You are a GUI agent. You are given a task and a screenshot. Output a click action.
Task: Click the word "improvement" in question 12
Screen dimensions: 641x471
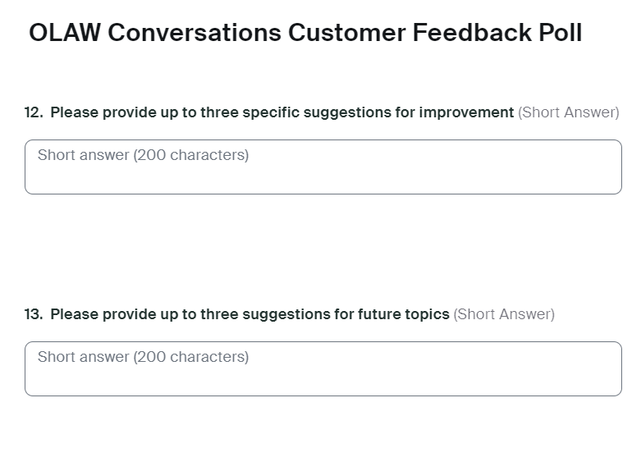pyautogui.click(x=466, y=112)
